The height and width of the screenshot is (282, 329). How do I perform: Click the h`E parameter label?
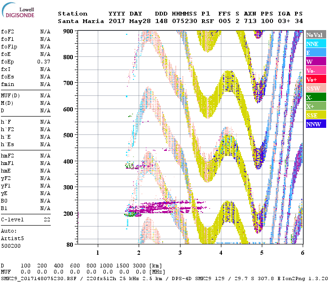(6, 137)
